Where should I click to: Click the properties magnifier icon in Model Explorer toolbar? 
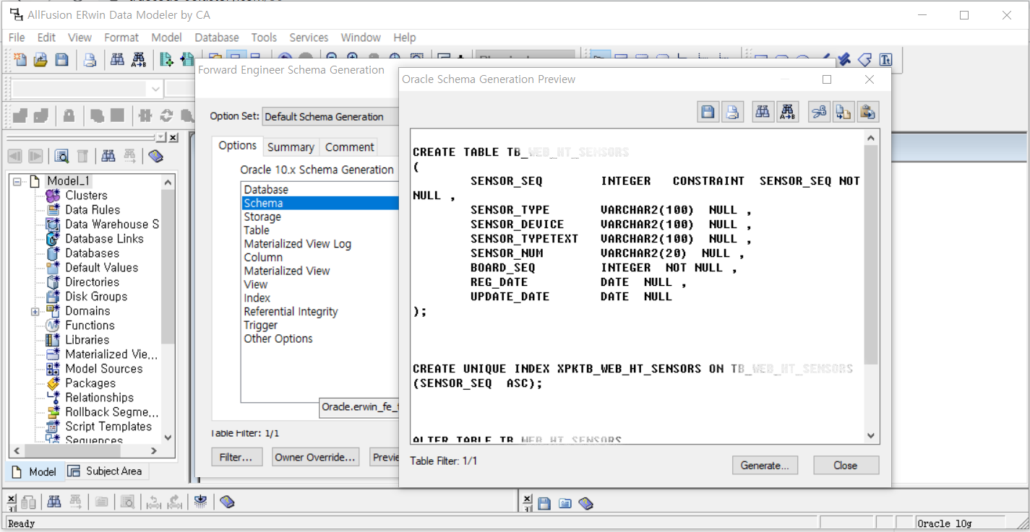61,155
